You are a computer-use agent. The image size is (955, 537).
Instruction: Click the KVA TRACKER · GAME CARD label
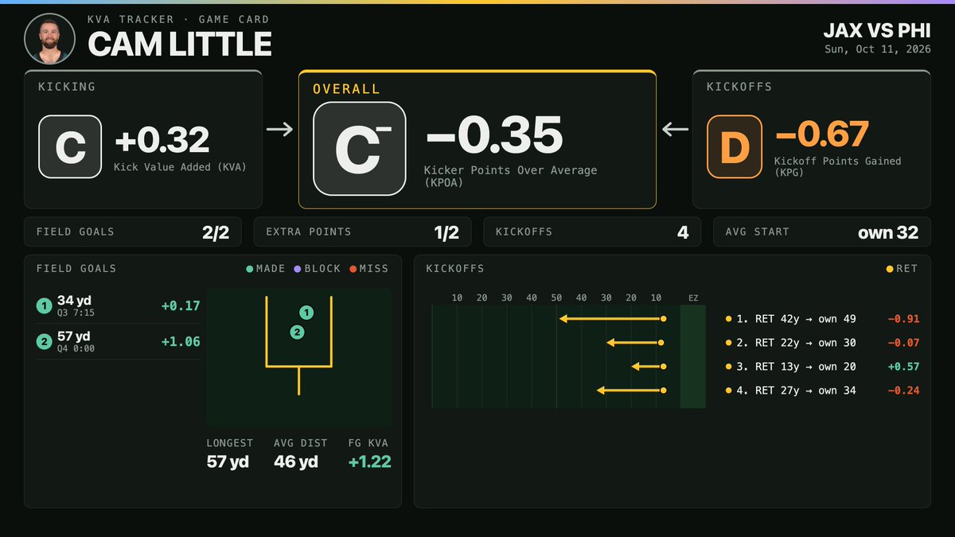click(178, 19)
